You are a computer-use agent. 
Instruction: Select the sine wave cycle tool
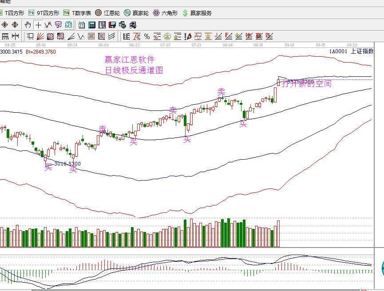198,37
